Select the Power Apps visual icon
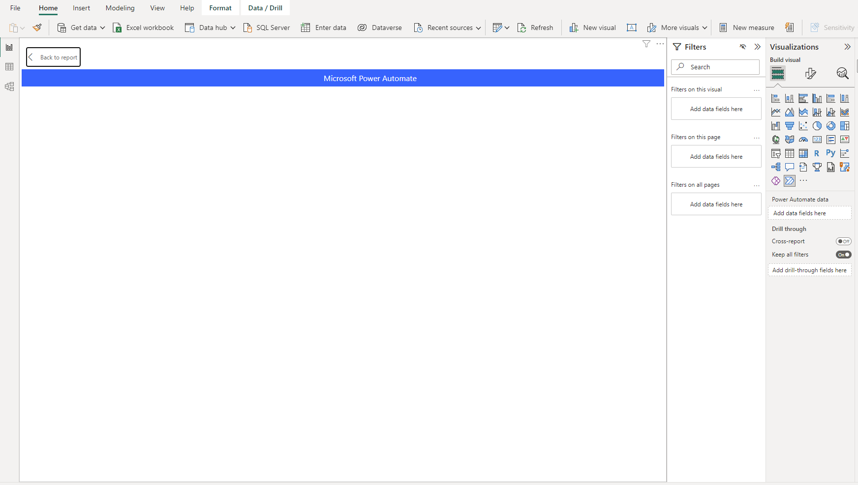This screenshot has height=485, width=858. [776, 181]
